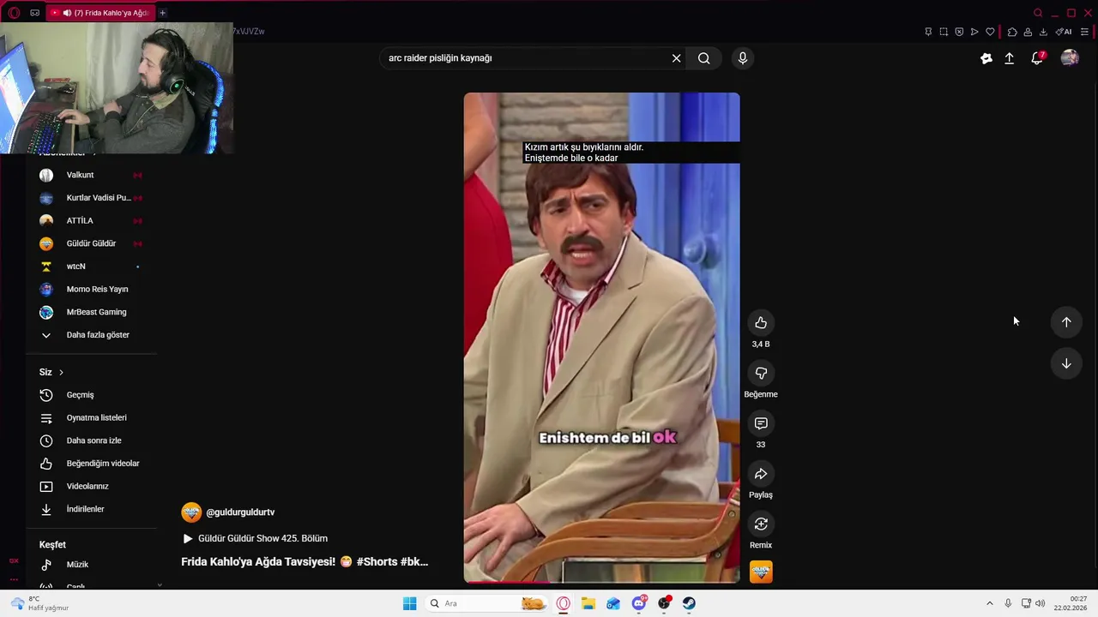
Task: Click the snapshot selection icon in address bar
Action: pos(944,32)
